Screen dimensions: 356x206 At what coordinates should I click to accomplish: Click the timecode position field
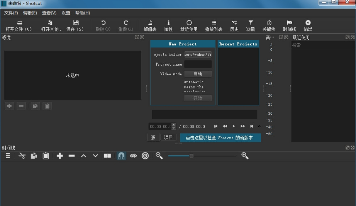160,127
